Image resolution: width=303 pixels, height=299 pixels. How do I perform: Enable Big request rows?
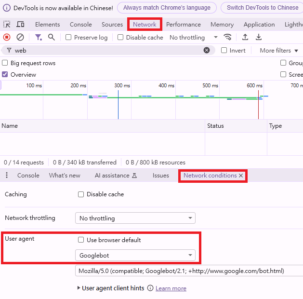pyautogui.click(x=5, y=63)
